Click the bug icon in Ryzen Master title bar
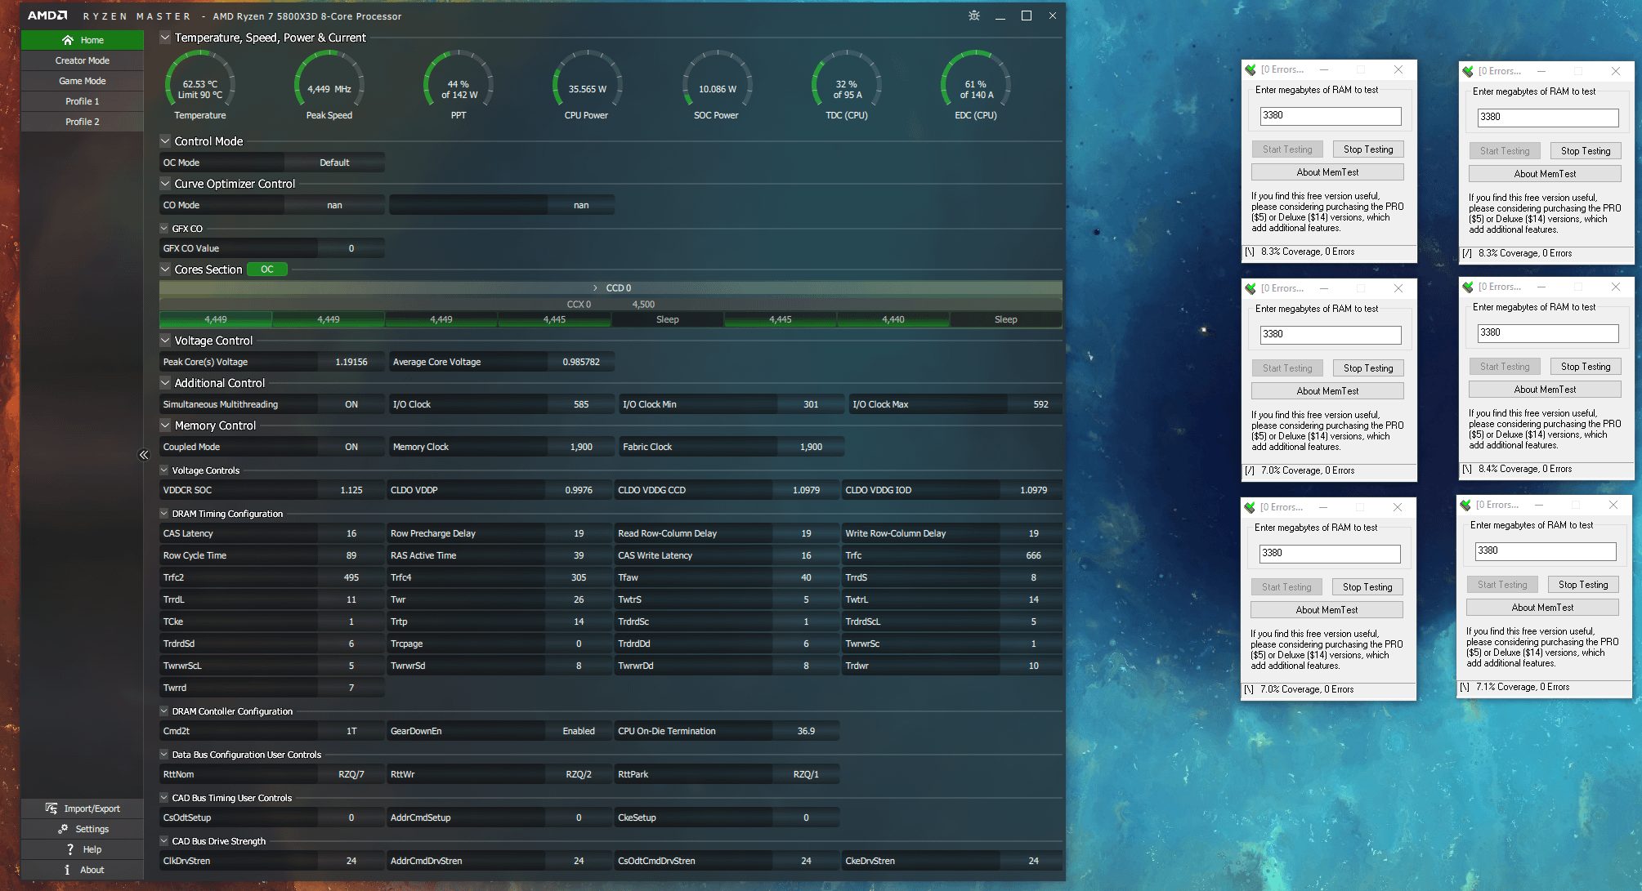1642x891 pixels. 973,16
